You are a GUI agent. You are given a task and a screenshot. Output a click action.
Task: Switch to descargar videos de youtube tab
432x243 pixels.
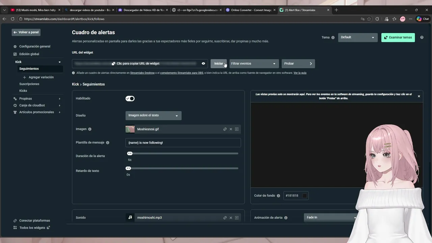[89, 10]
